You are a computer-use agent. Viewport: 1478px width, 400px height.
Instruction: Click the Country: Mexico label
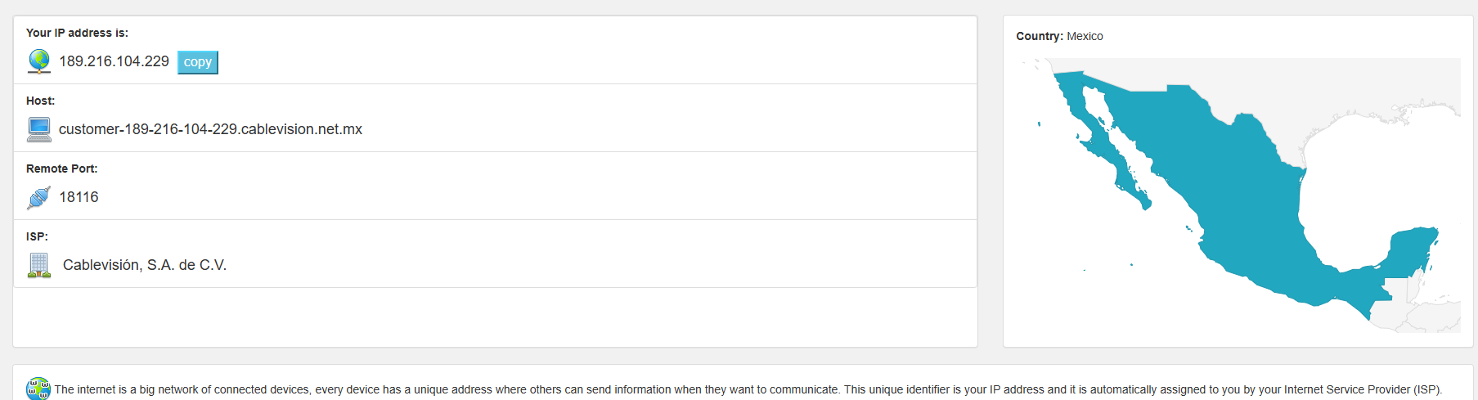click(1059, 36)
